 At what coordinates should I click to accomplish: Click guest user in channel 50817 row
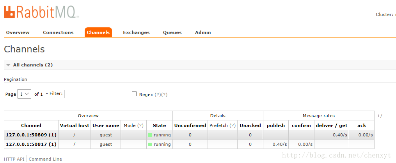point(106,144)
